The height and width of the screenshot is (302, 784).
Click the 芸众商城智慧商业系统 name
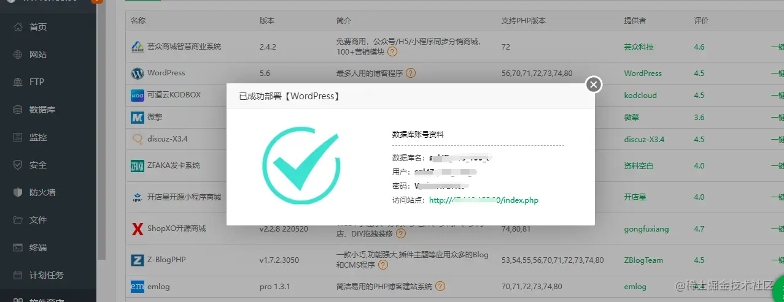click(184, 47)
